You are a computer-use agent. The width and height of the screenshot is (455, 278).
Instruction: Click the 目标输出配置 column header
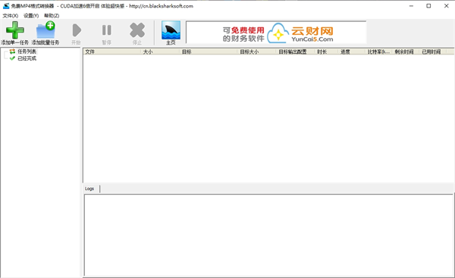297,52
